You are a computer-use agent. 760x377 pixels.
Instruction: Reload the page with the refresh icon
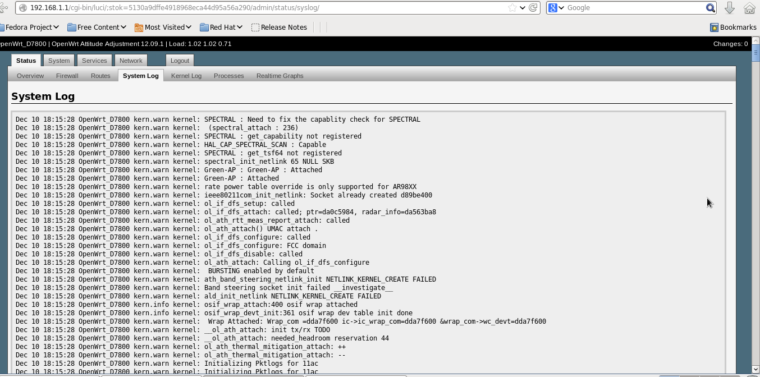pos(533,8)
